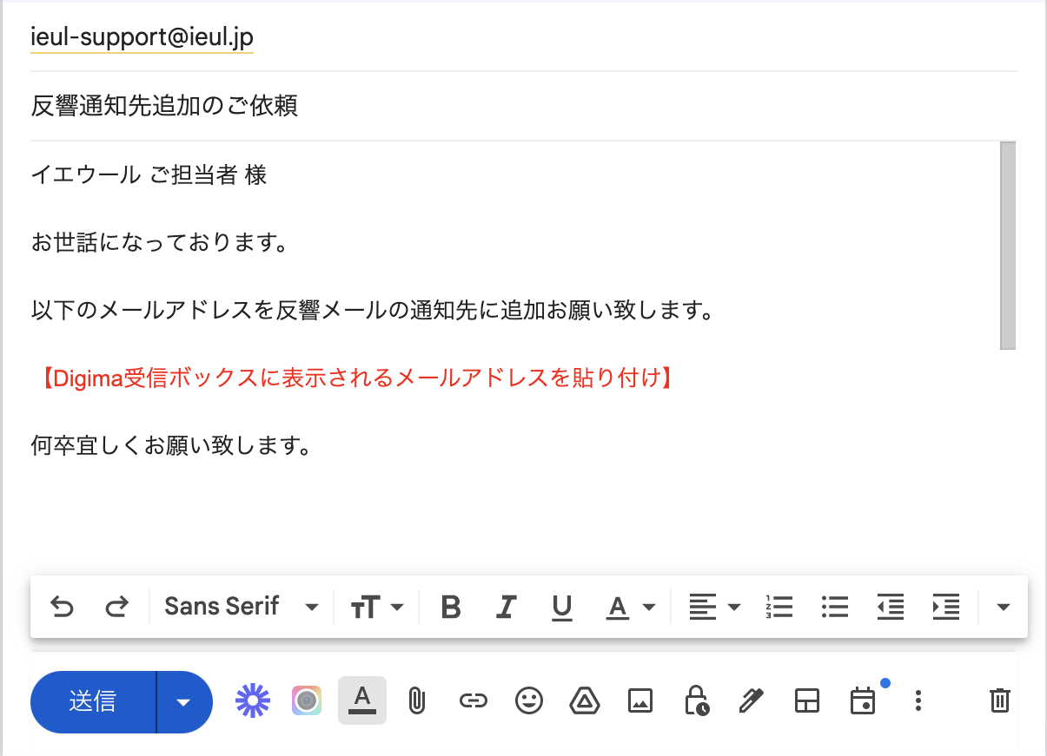Toggle the formatting options bar button

pyautogui.click(x=362, y=700)
